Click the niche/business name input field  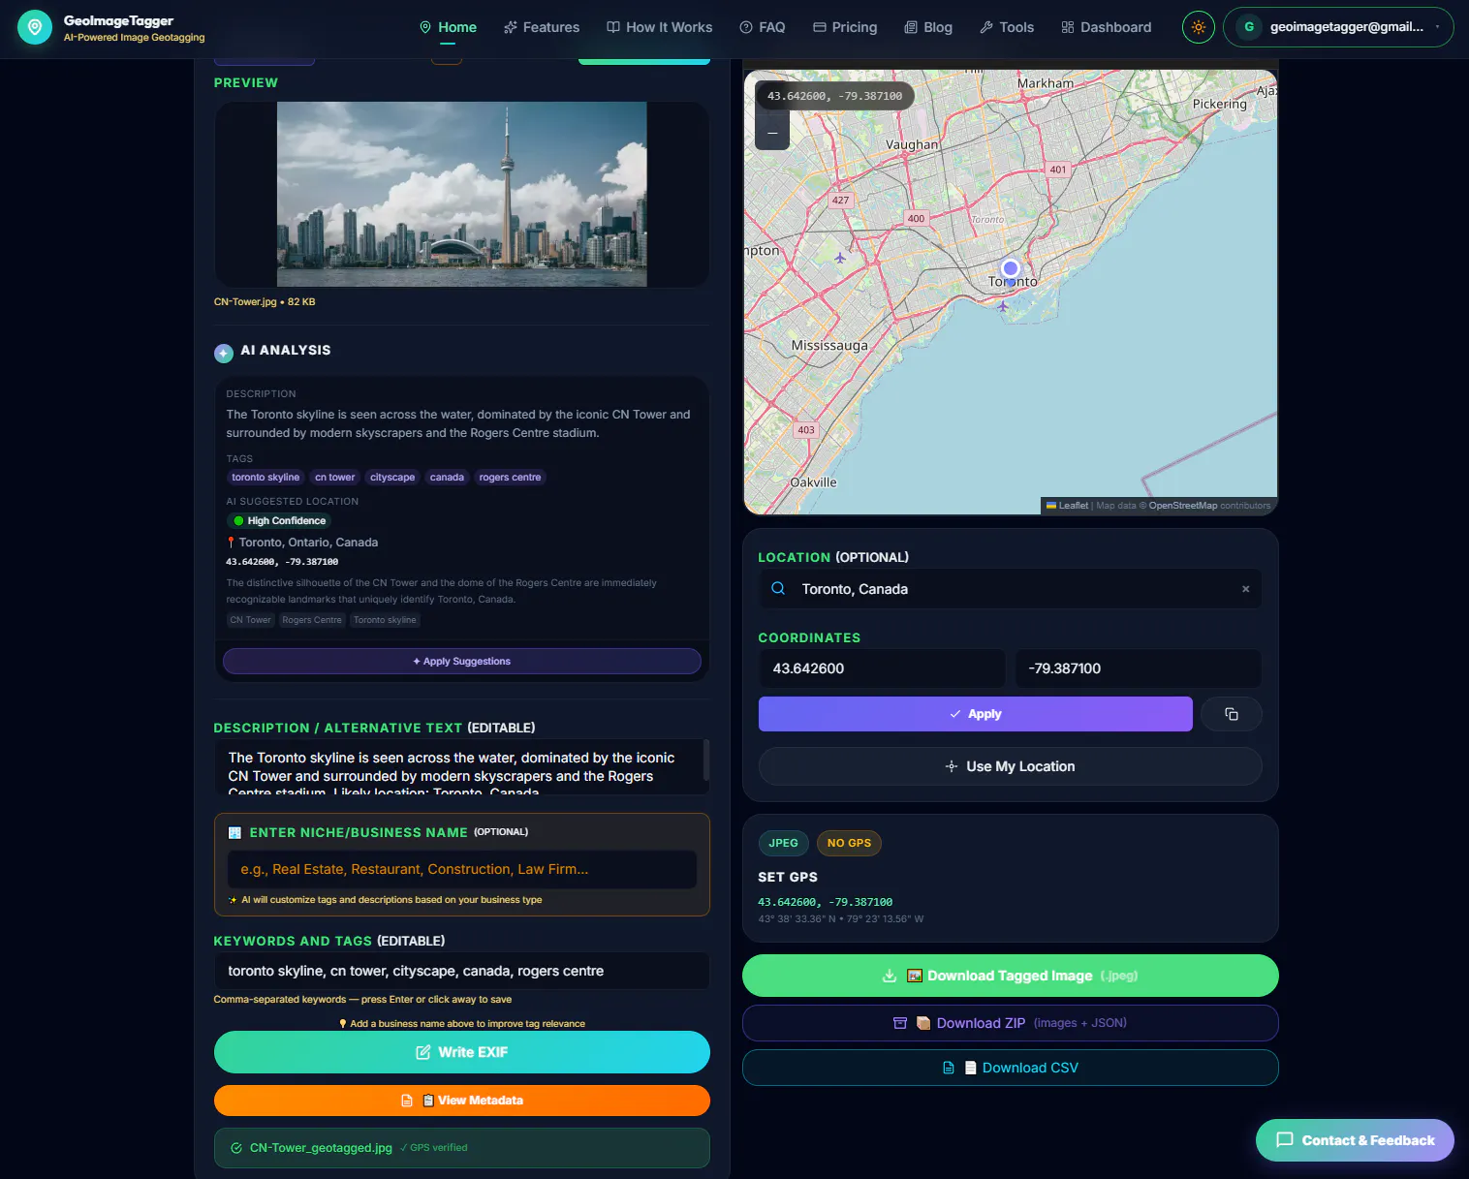click(x=462, y=870)
